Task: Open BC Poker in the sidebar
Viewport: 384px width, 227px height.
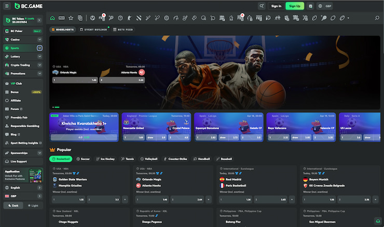Action: point(23,31)
